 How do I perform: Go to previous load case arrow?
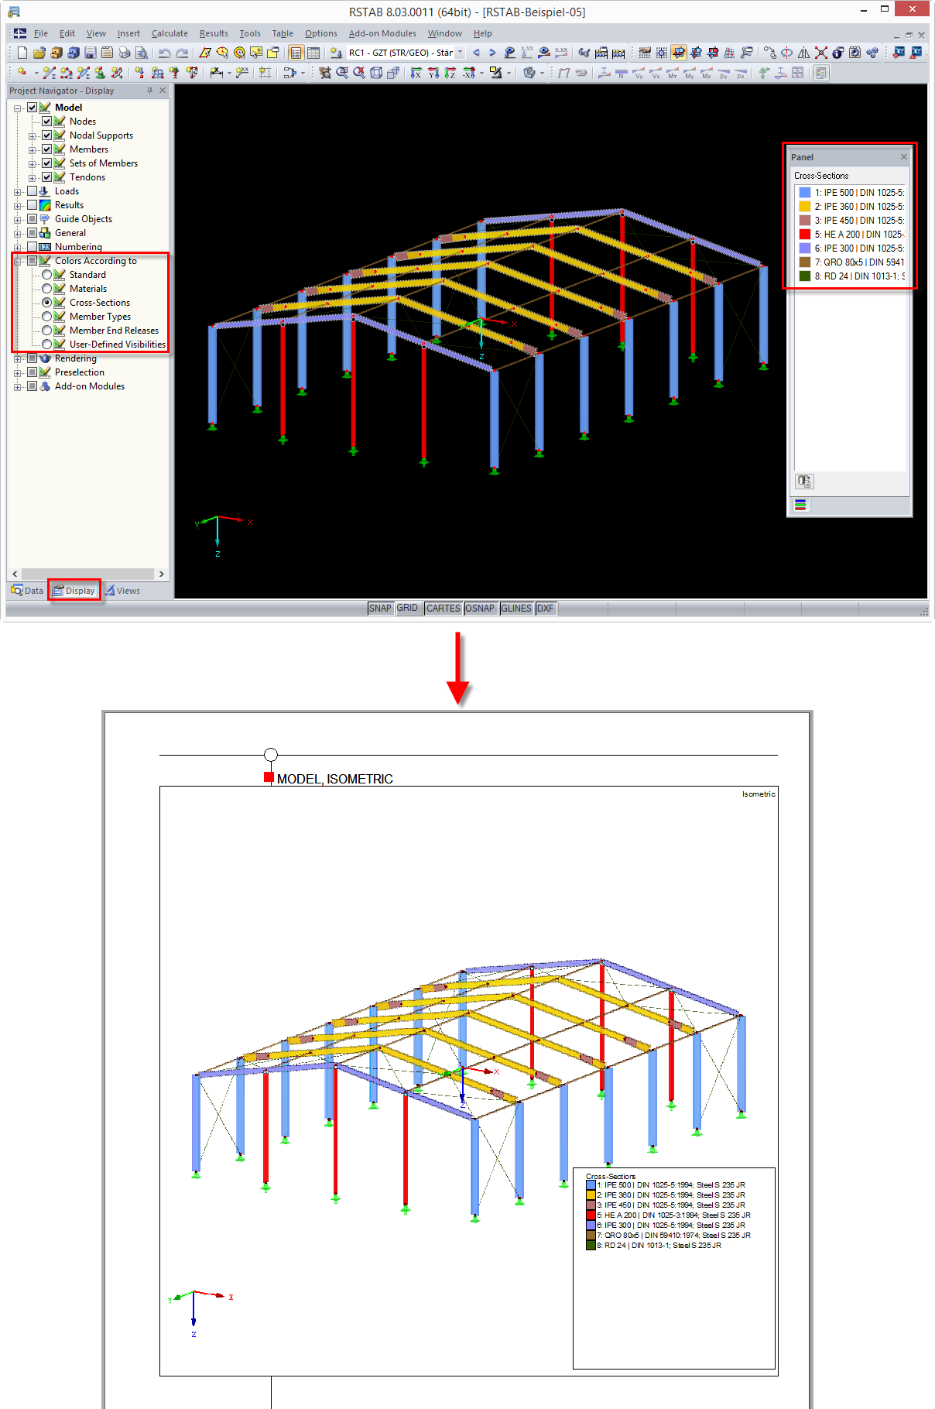[476, 53]
